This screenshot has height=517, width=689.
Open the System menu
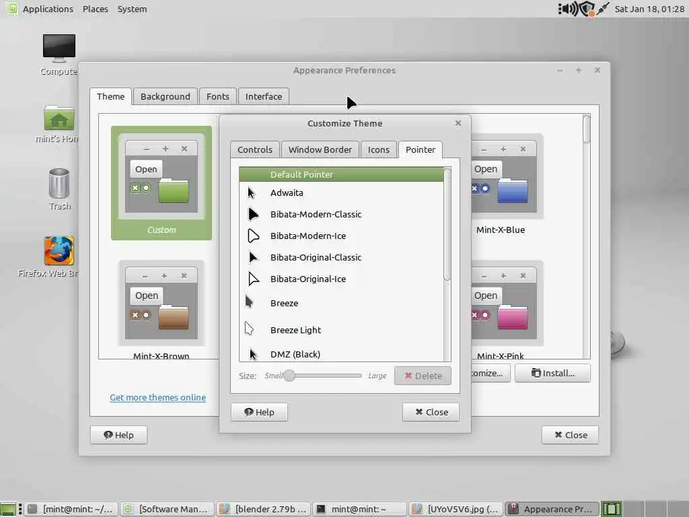click(133, 9)
